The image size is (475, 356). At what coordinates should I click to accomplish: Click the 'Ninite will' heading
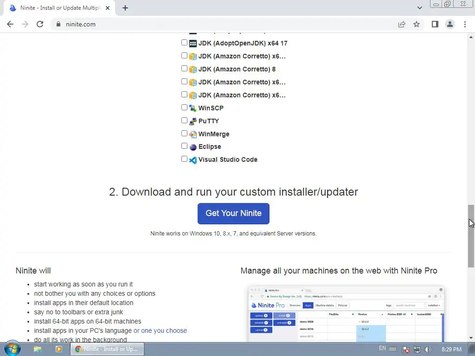pyautogui.click(x=33, y=271)
